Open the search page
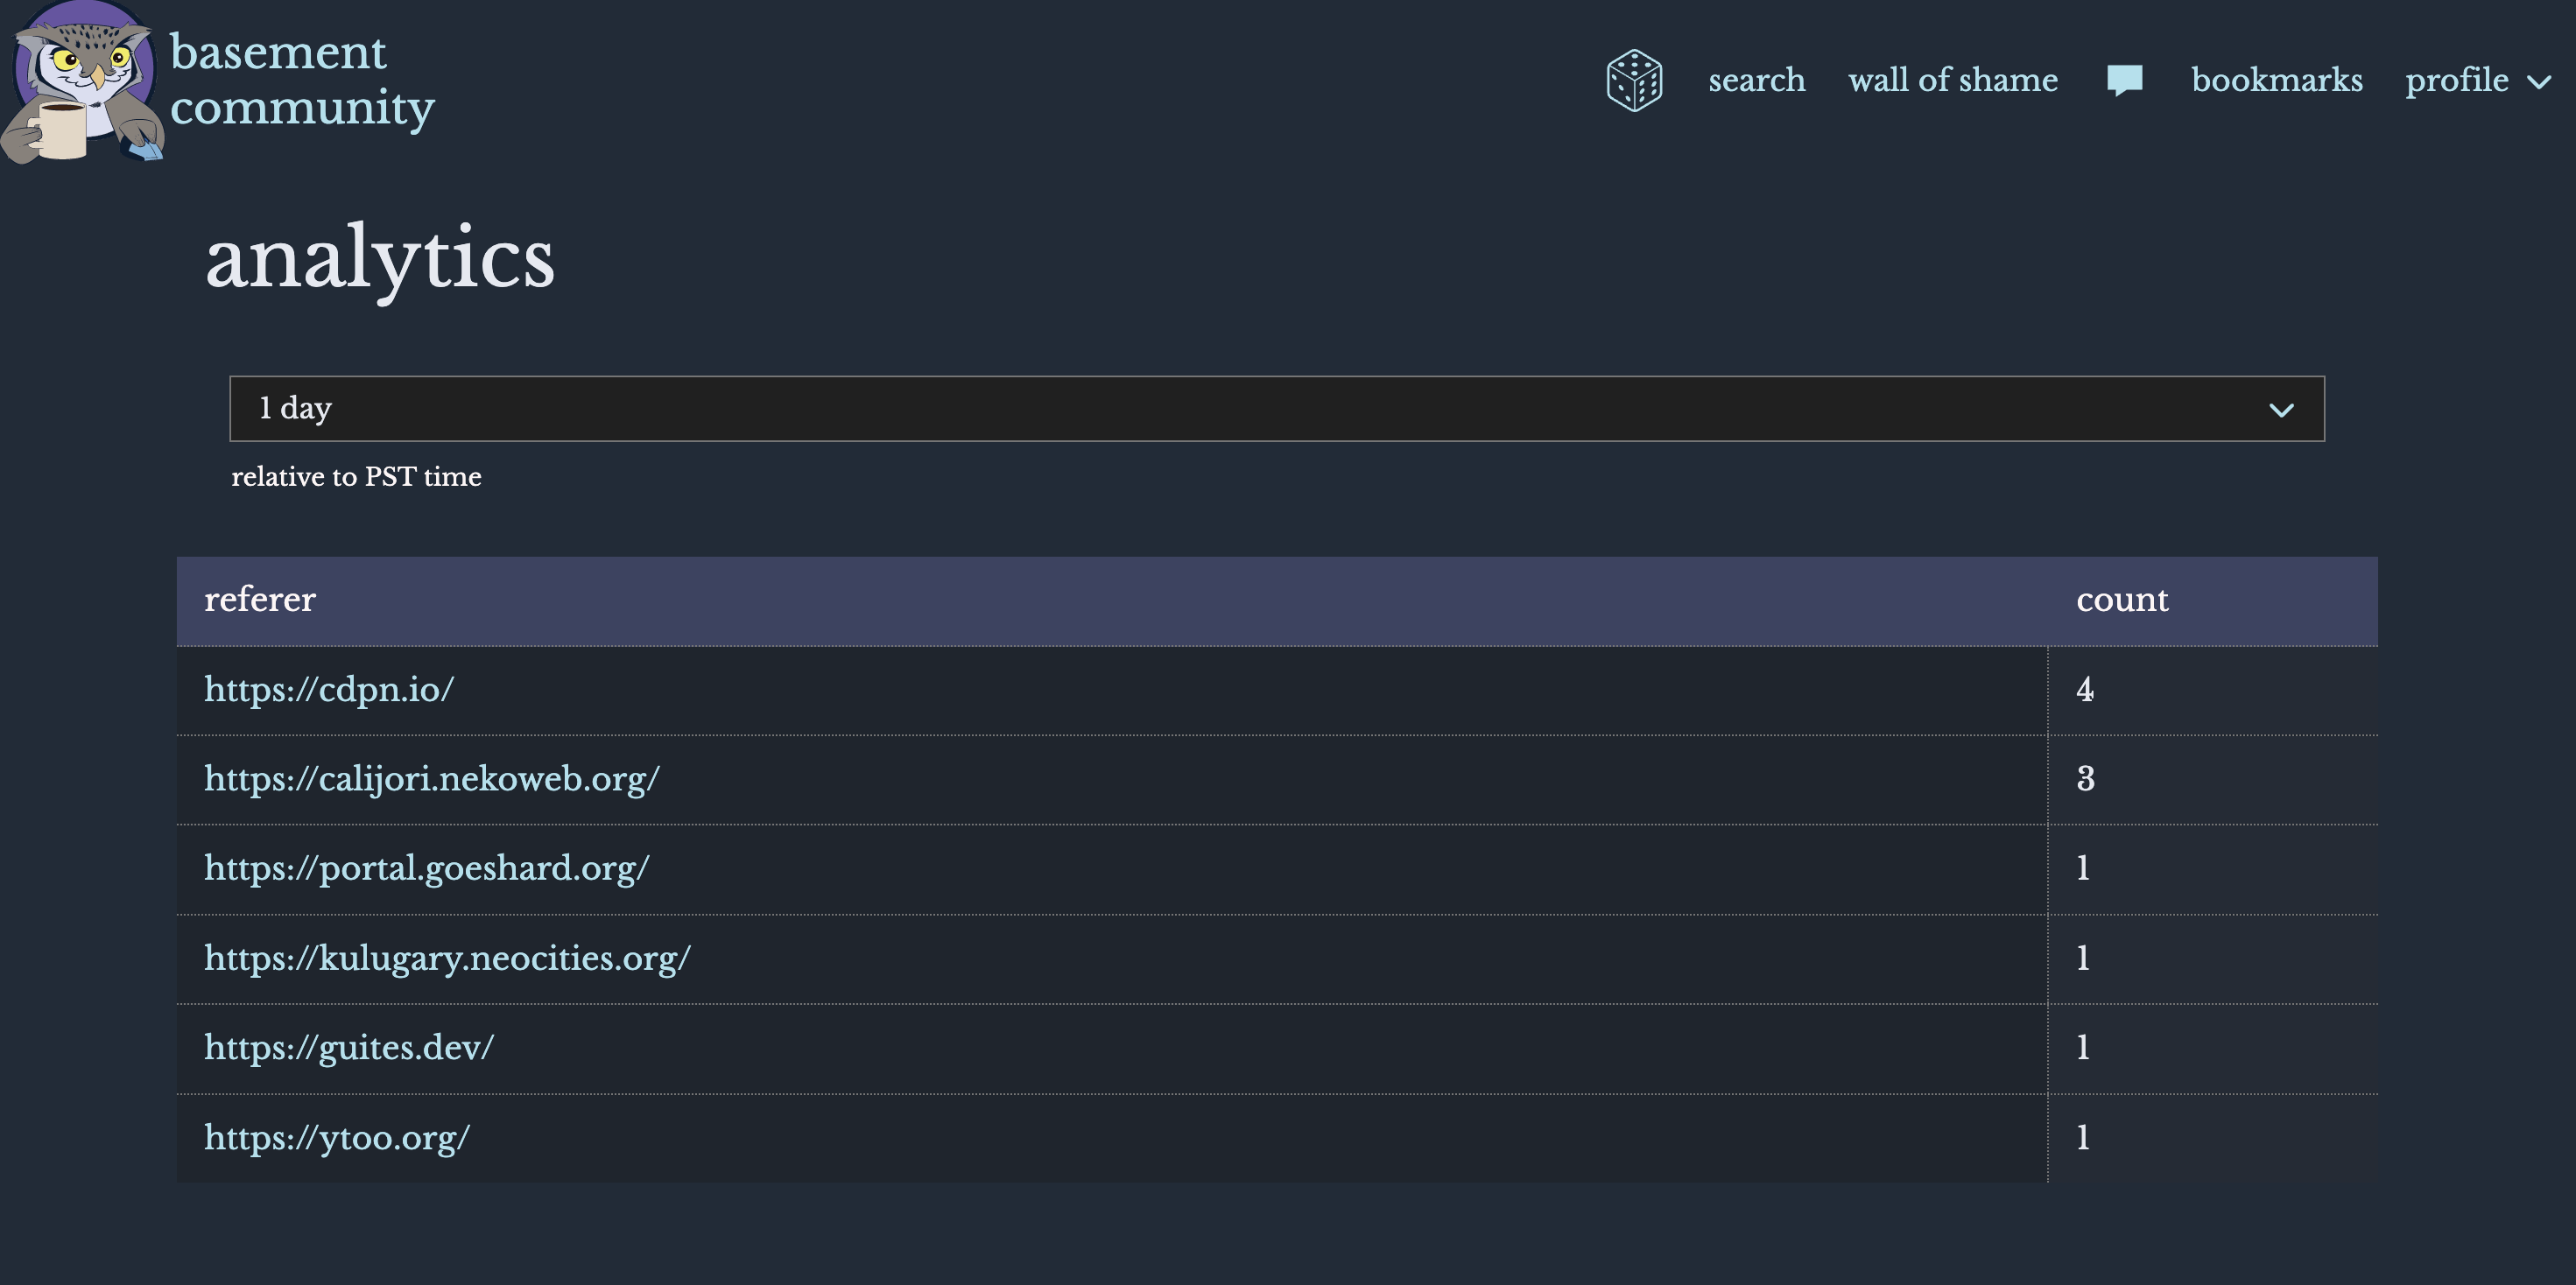This screenshot has height=1285, width=2576. pos(1756,80)
